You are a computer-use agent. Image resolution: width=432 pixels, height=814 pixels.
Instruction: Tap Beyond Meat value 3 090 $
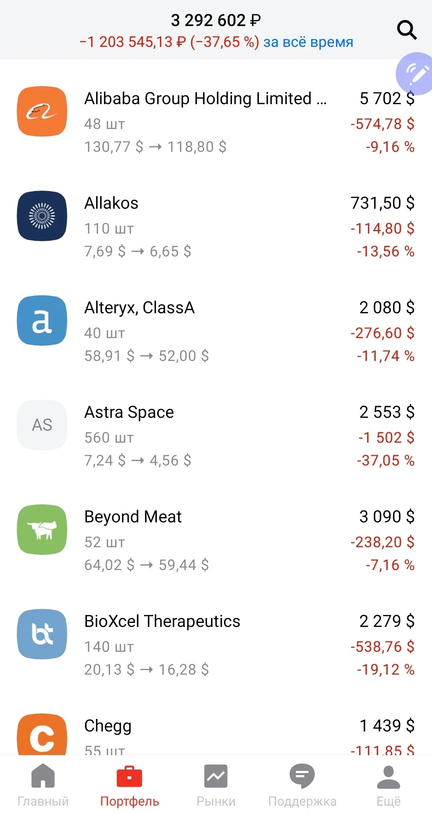click(387, 516)
